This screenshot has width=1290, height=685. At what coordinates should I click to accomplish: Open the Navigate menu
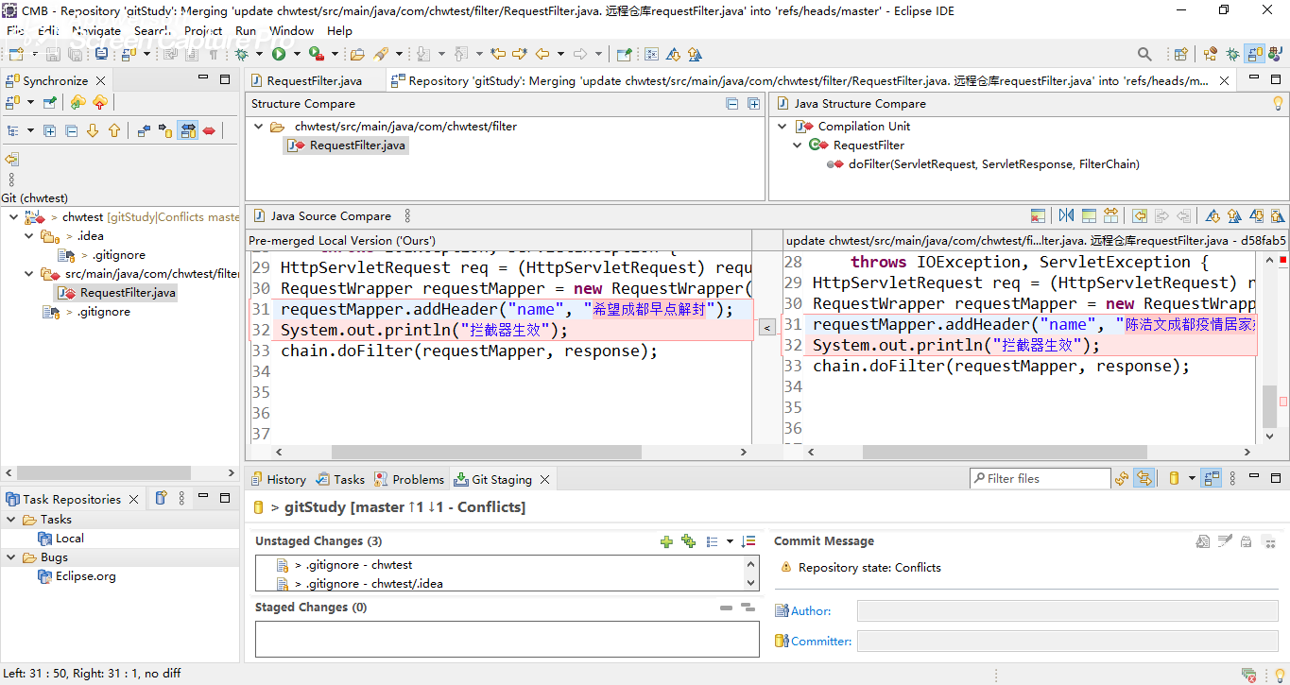(96, 30)
